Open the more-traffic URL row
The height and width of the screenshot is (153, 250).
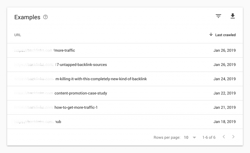tap(125, 50)
